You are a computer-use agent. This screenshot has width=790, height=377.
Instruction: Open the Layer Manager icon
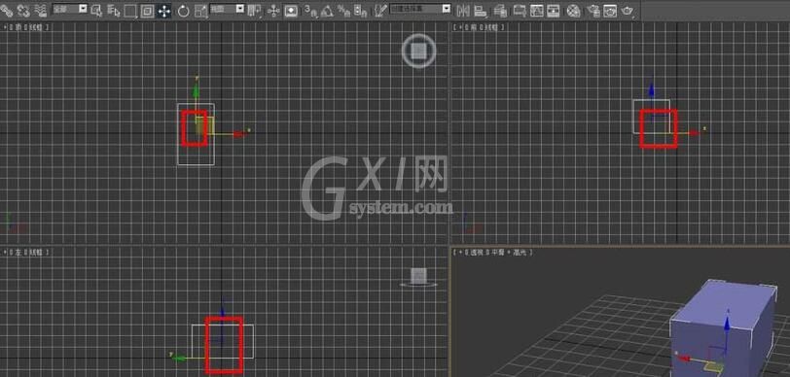(x=500, y=11)
